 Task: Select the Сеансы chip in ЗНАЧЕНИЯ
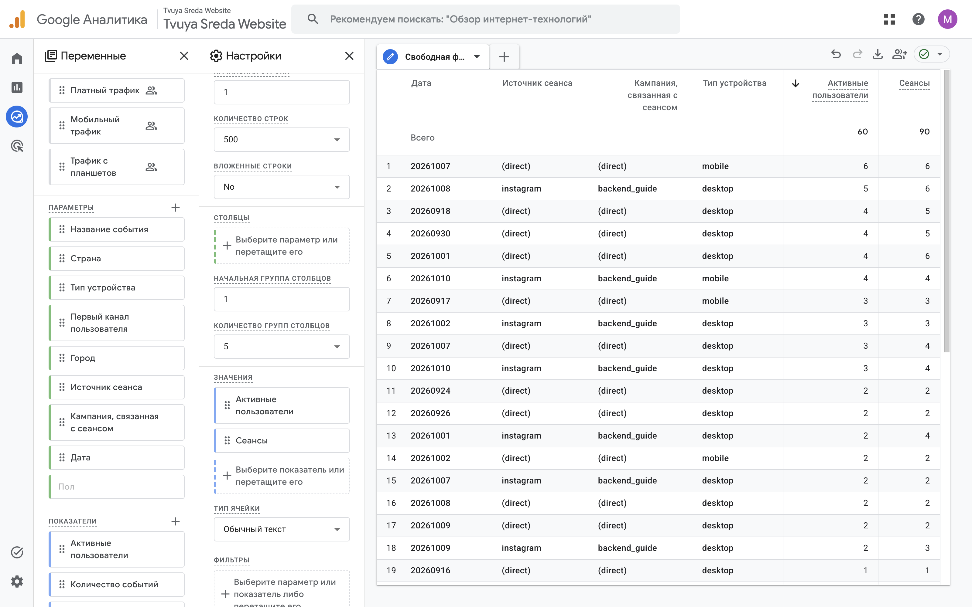[282, 441]
